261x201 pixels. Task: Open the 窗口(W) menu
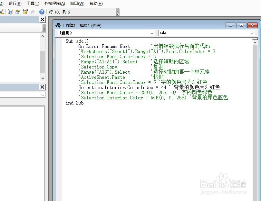[x=77, y=3]
